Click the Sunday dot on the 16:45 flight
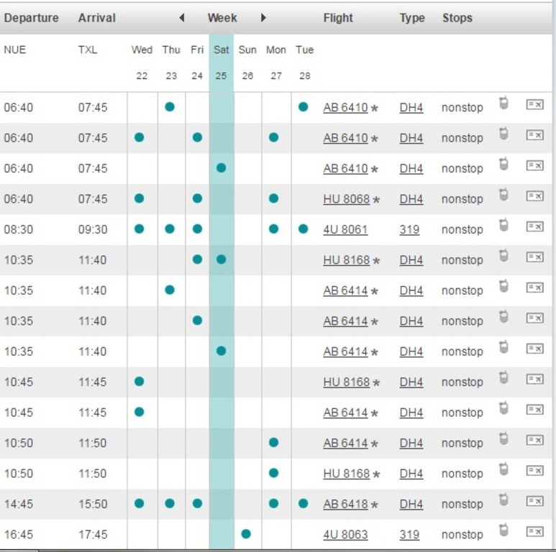The width and height of the screenshot is (556, 552). point(246,534)
